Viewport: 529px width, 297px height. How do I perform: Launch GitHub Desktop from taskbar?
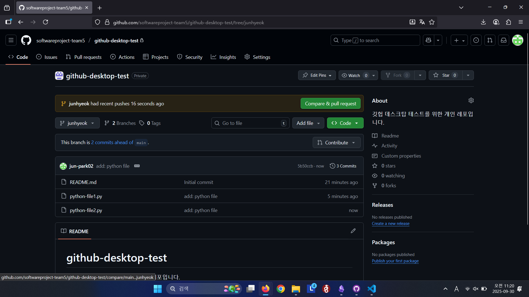point(357,289)
